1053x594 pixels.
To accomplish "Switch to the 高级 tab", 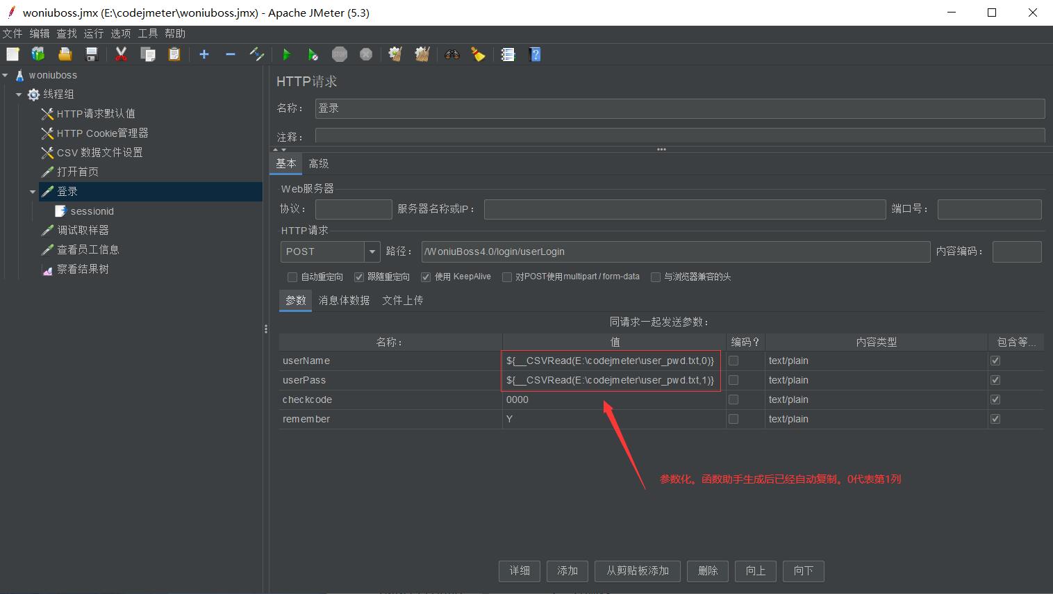I will coord(319,164).
